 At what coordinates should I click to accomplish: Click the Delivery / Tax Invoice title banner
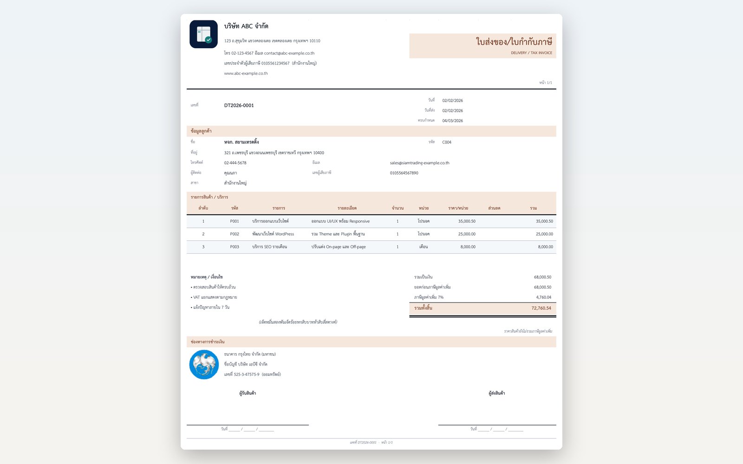482,46
